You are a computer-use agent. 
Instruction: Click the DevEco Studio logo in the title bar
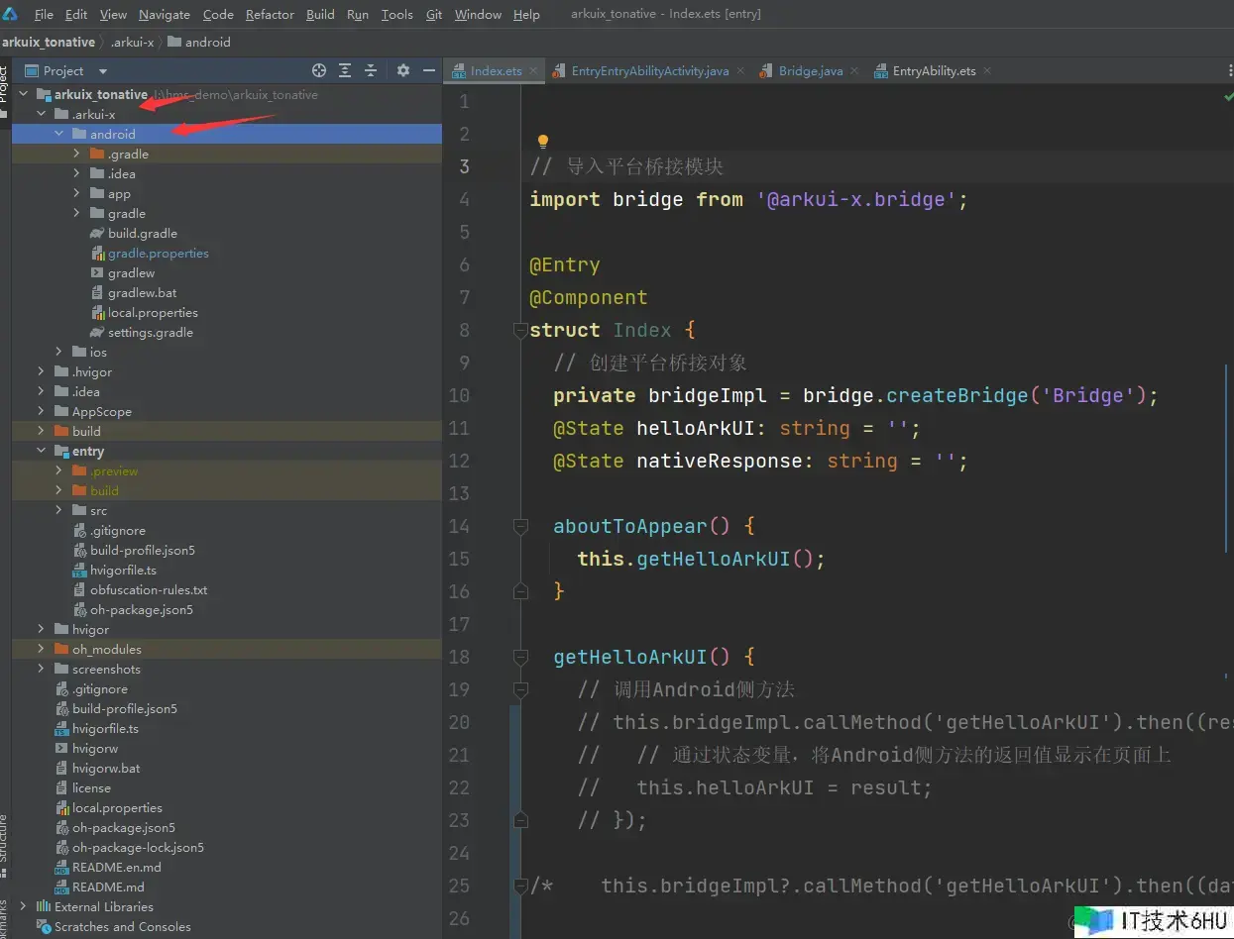11,14
